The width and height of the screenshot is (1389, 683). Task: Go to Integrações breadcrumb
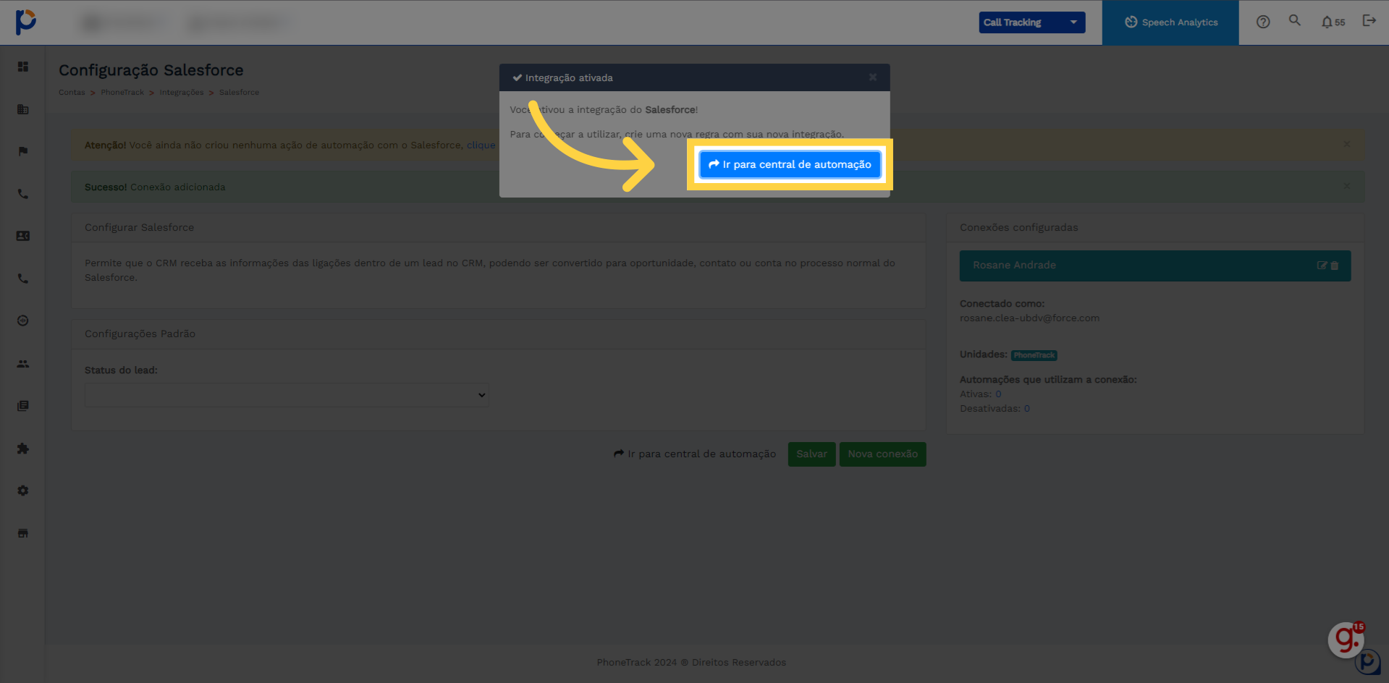point(182,93)
